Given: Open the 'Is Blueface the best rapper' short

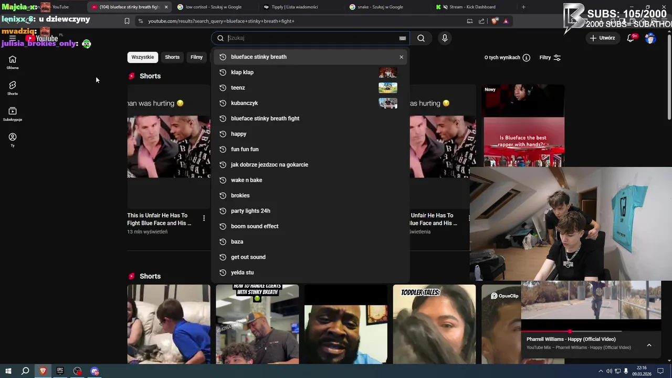Looking at the screenshot, I should tap(523, 126).
